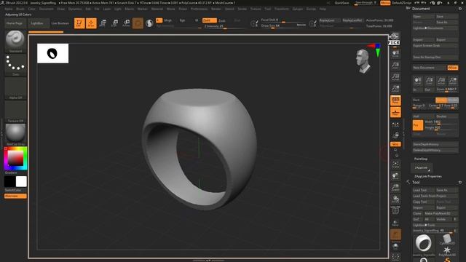The image size is (466, 262).
Task: Open the Dots stroke picker
Action: [15, 65]
